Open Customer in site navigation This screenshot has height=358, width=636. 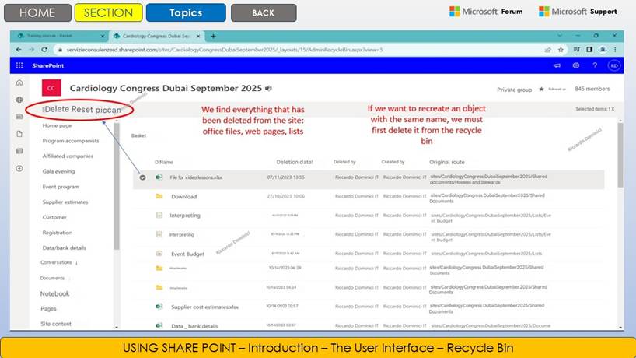click(54, 217)
